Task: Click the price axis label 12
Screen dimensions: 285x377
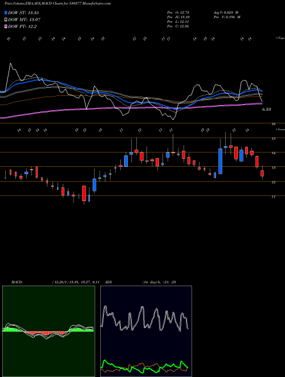Action: coord(274,182)
